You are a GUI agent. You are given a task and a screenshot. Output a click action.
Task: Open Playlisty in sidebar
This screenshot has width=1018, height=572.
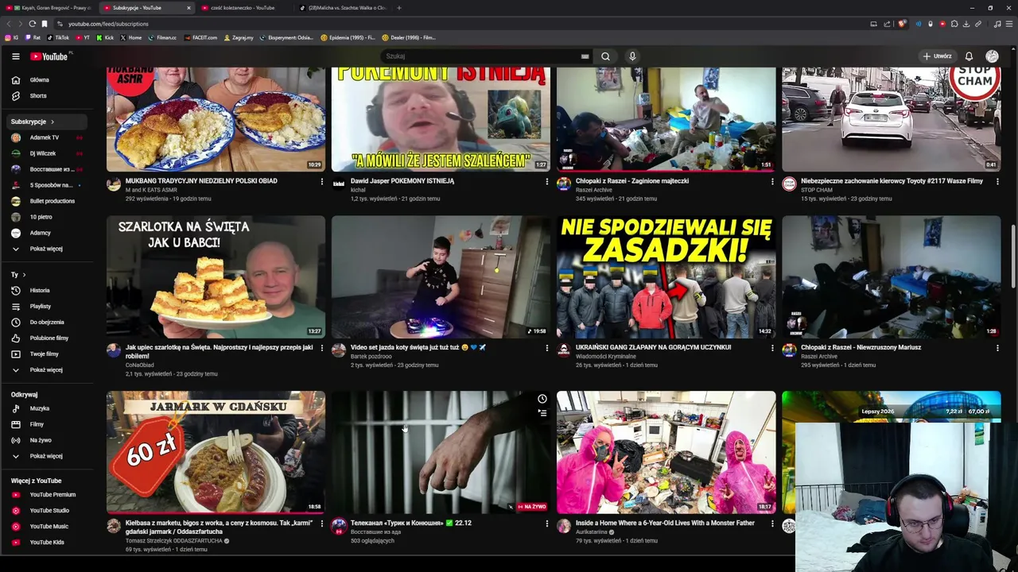48,306
